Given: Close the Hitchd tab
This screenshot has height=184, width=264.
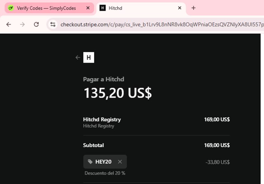Looking at the screenshot, I should (180, 8).
